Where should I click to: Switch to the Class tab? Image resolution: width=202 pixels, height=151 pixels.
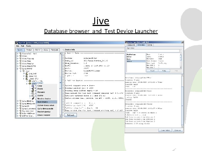[38, 50]
